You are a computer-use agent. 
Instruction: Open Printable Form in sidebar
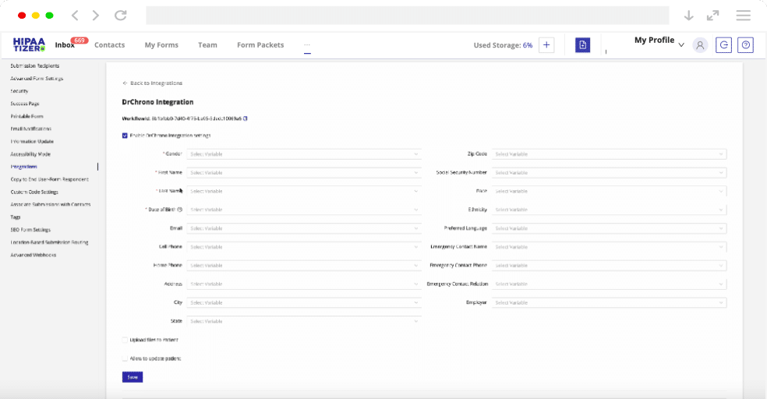[27, 116]
